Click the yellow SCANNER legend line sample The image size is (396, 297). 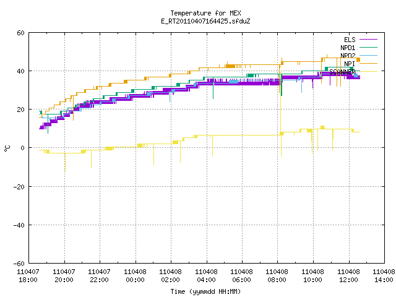pos(368,72)
